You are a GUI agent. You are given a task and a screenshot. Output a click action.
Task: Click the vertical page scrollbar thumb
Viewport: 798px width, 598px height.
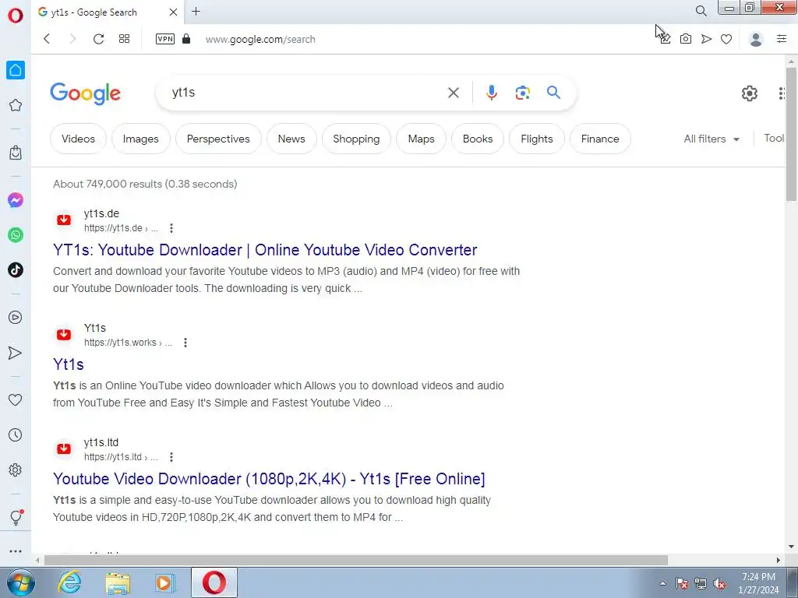[x=791, y=134]
